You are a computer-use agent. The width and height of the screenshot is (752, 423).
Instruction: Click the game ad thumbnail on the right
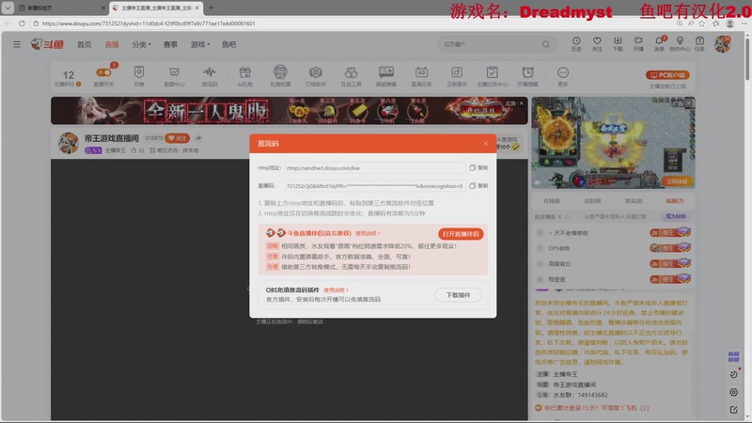pyautogui.click(x=613, y=143)
